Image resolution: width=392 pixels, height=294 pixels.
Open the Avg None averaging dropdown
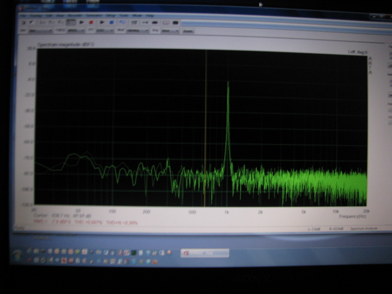point(170,31)
